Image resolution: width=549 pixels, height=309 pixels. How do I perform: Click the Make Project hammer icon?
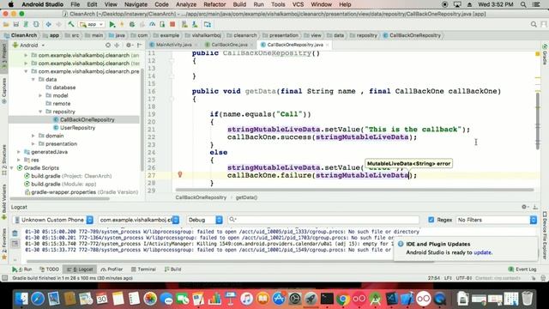(71, 25)
